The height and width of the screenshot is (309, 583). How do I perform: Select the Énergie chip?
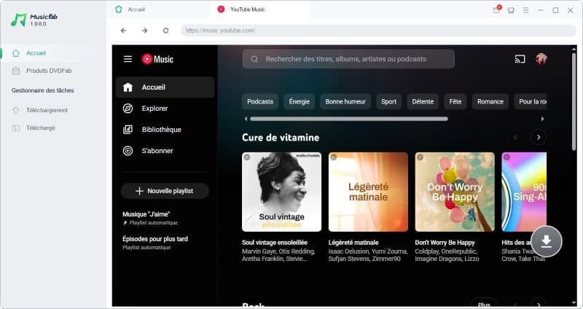point(300,101)
